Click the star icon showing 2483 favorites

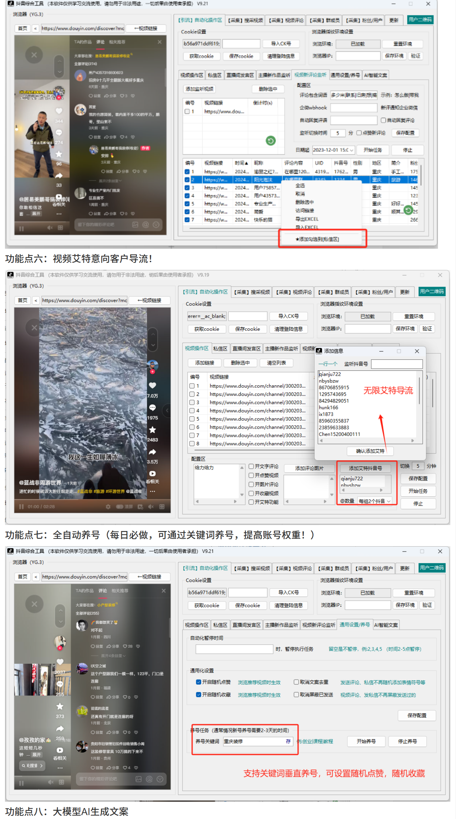[x=152, y=429]
